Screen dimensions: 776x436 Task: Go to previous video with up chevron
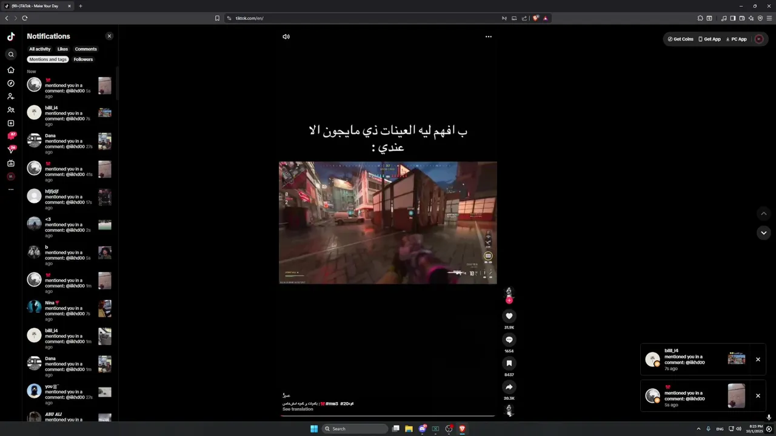(x=764, y=213)
